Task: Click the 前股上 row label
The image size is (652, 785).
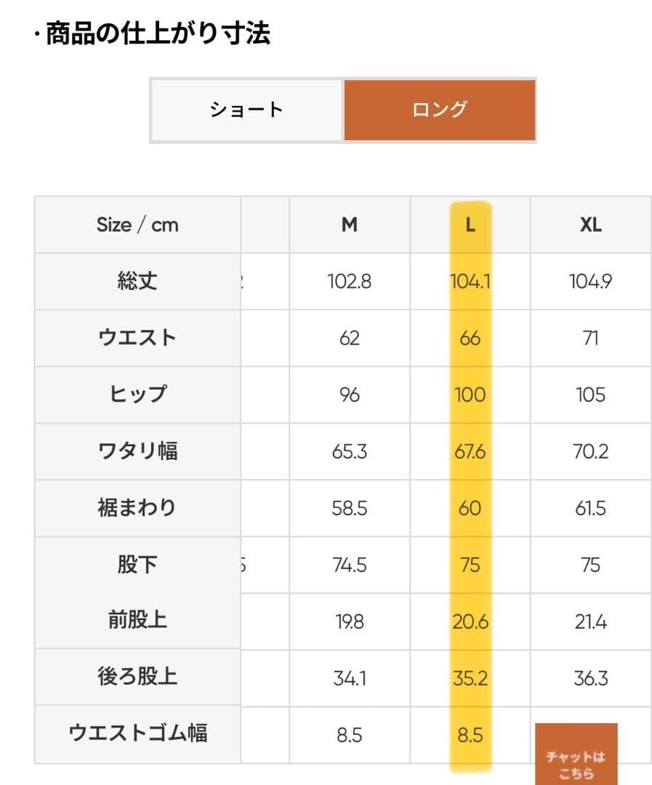Action: tap(137, 619)
